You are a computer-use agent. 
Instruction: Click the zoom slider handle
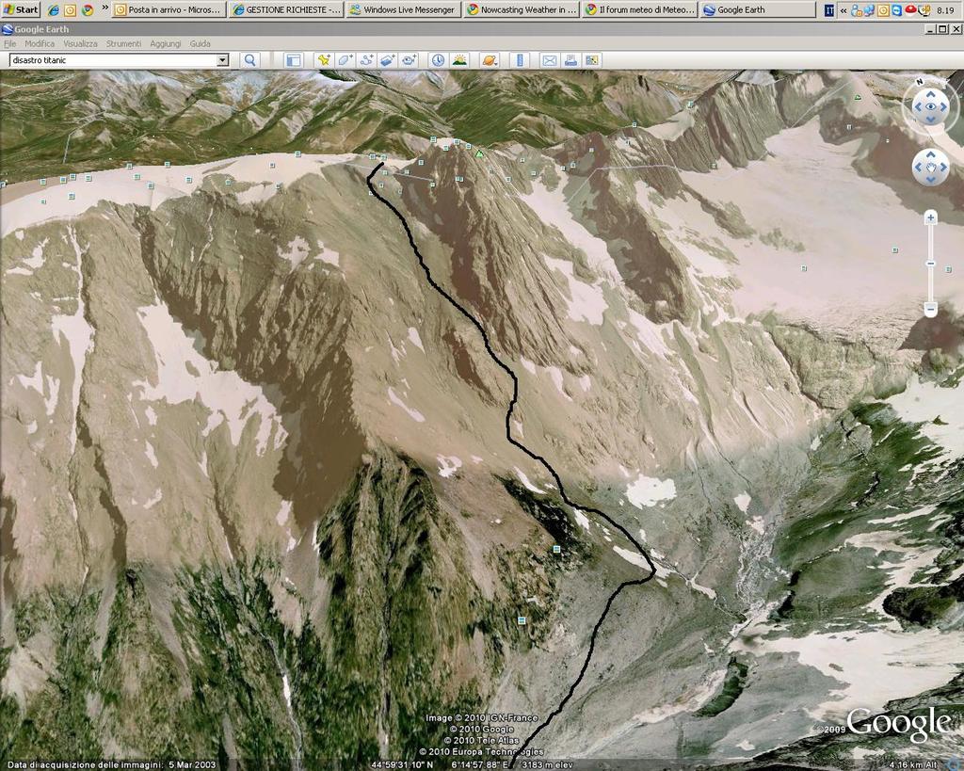click(x=930, y=264)
